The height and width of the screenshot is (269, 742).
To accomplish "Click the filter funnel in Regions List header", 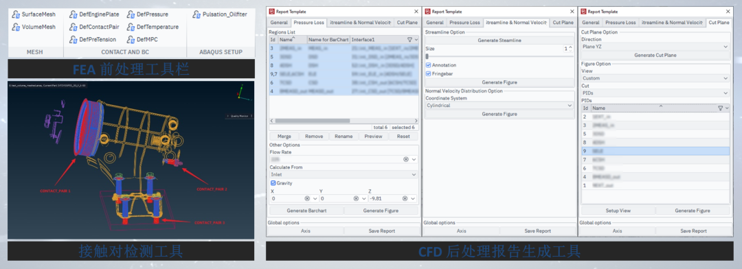I will tap(409, 40).
